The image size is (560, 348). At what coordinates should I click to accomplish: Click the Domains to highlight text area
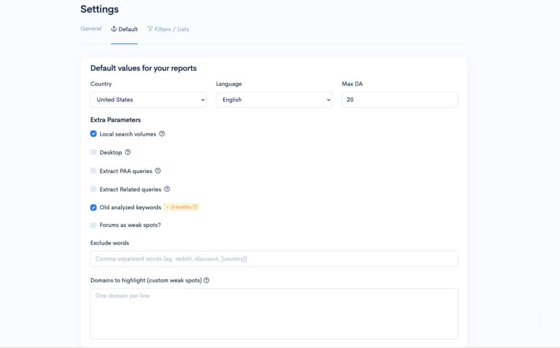click(x=274, y=314)
